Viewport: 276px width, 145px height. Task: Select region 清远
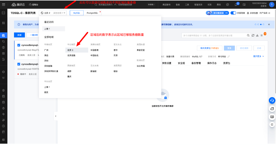tap(46, 55)
